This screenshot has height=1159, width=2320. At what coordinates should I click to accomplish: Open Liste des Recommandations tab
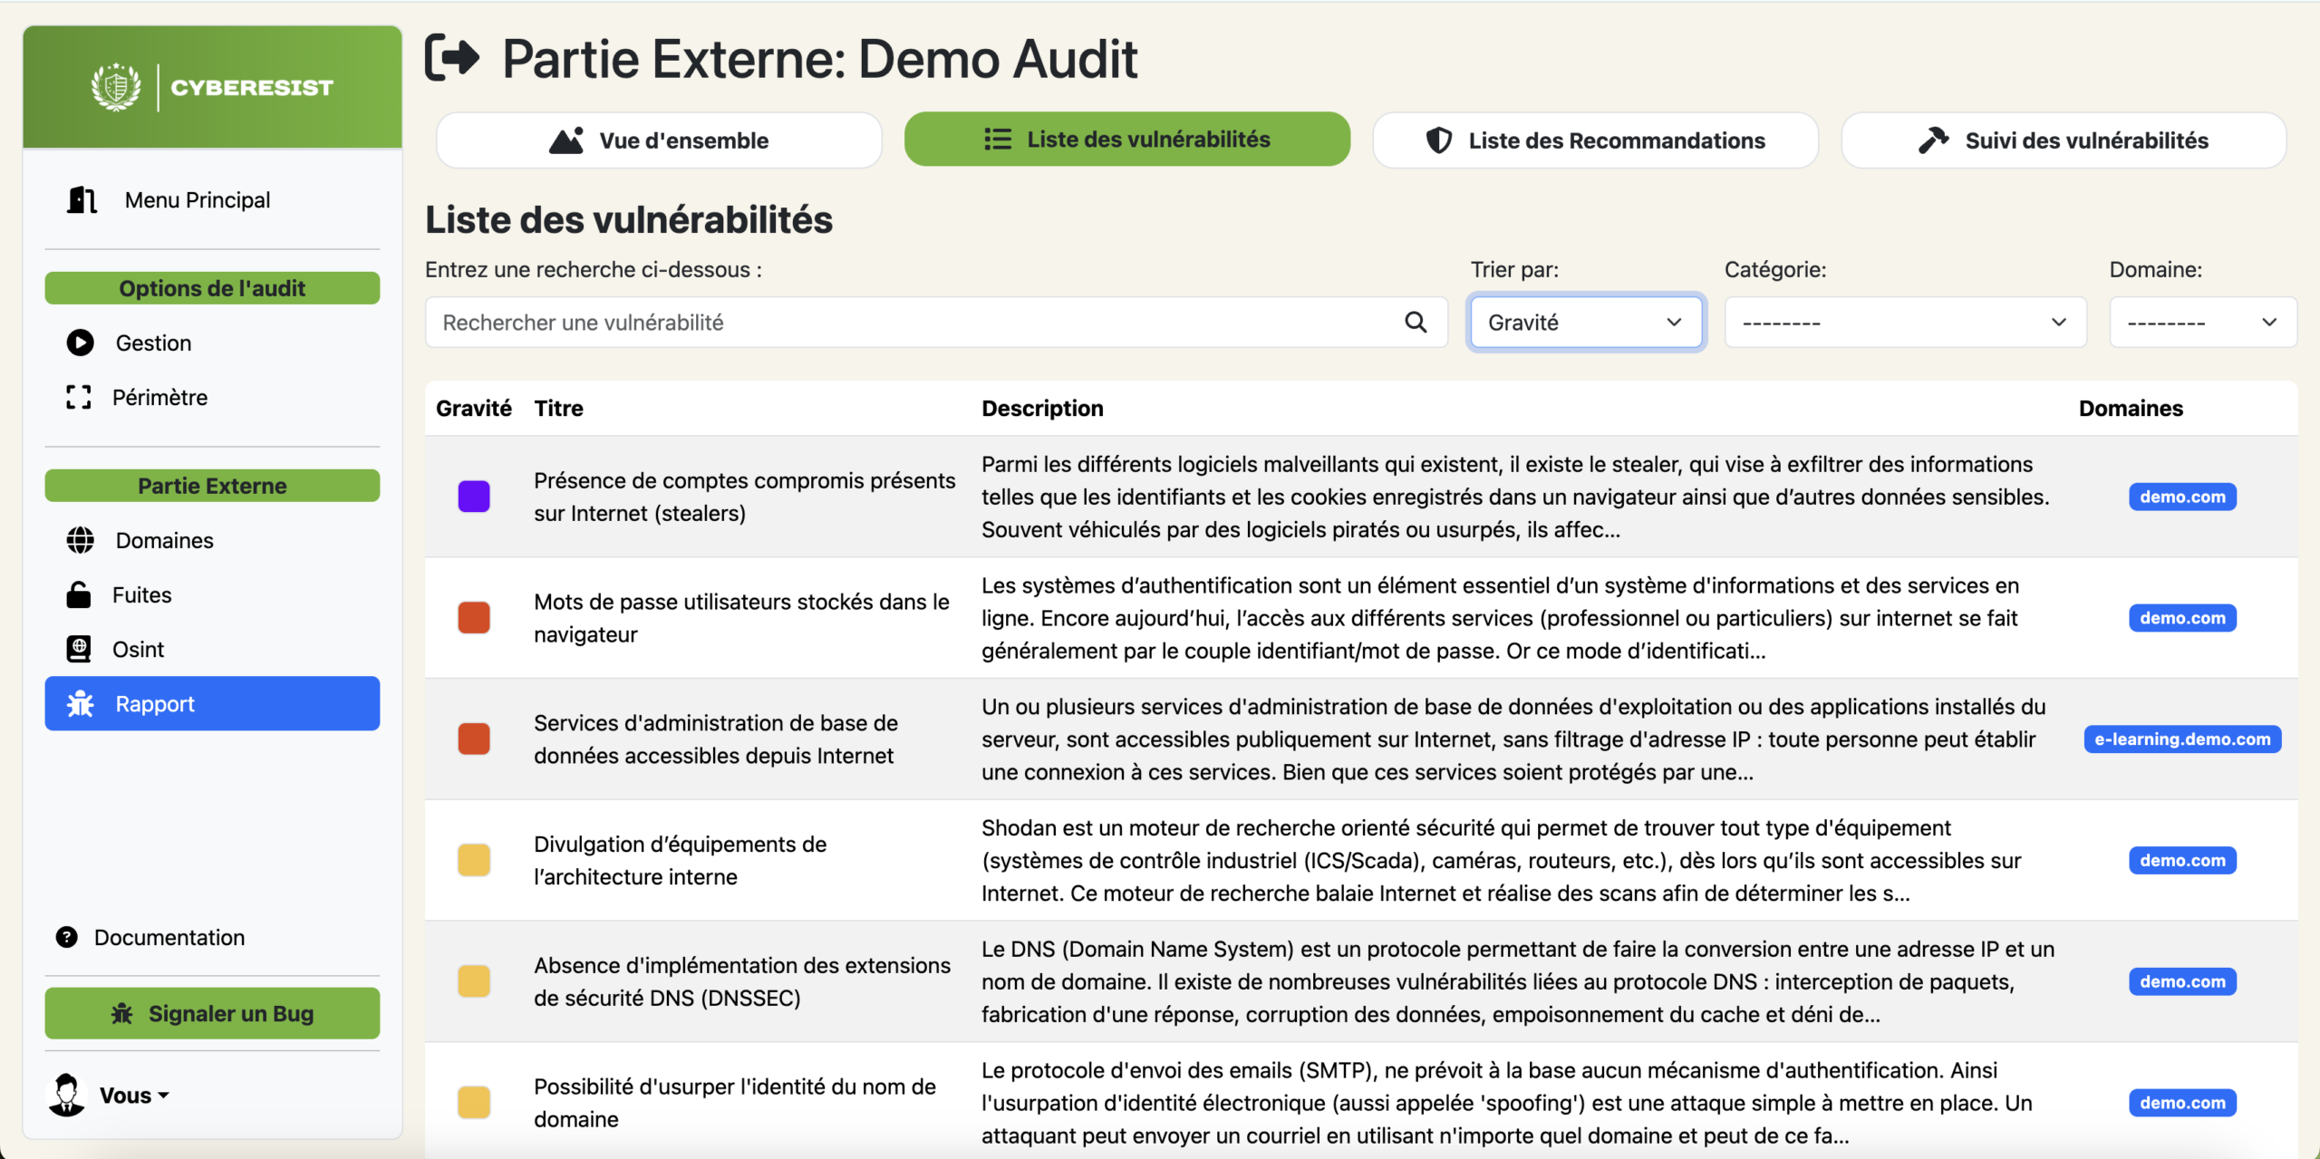tap(1595, 140)
